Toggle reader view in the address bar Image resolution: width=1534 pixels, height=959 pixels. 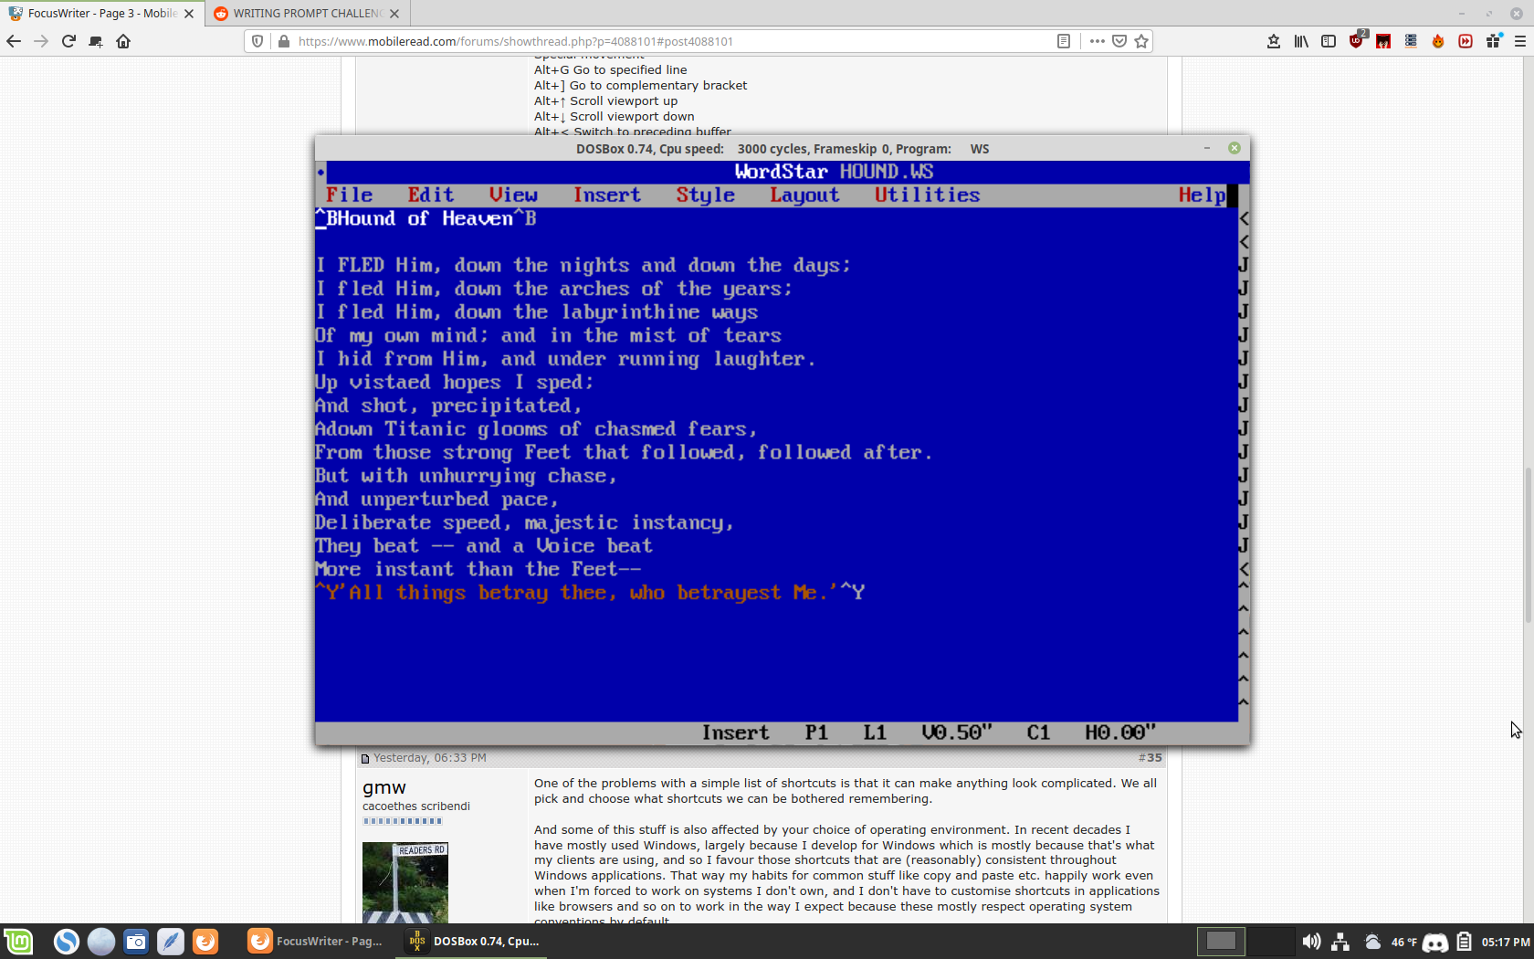pyautogui.click(x=1064, y=41)
